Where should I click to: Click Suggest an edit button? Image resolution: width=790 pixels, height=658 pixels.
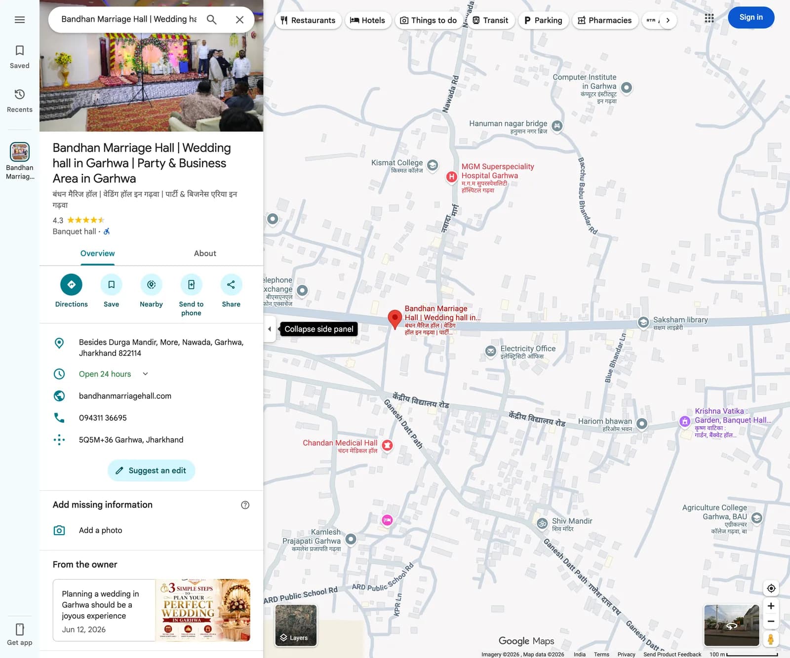[152, 470]
